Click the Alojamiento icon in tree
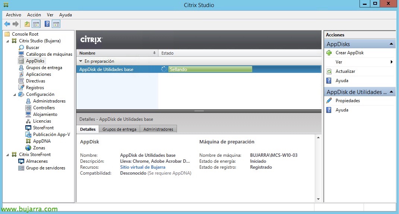Screen dimensions: 399x214 (x=28, y=114)
